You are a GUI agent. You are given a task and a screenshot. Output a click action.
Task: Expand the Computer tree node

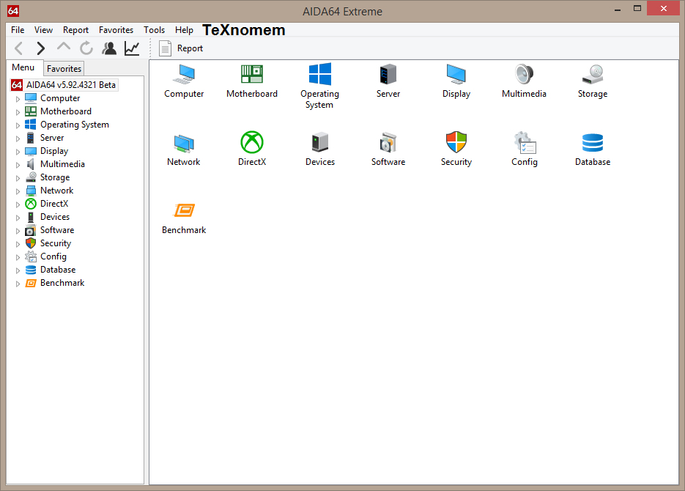pos(18,99)
